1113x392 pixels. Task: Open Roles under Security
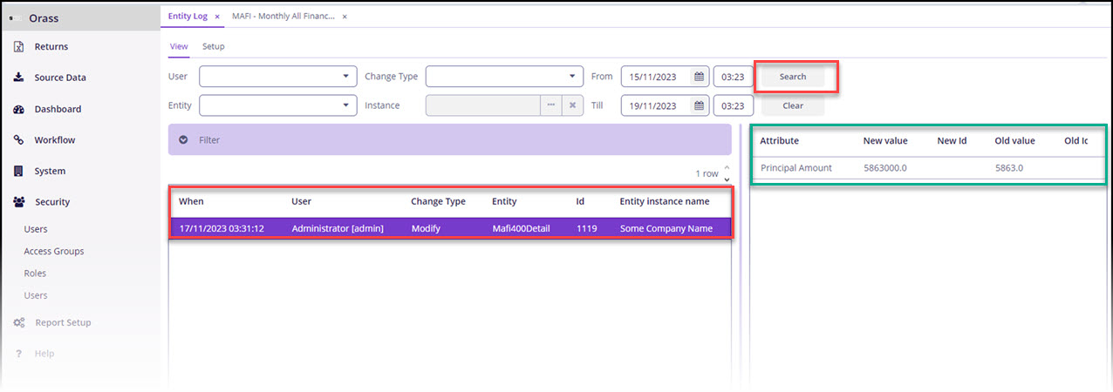click(35, 274)
